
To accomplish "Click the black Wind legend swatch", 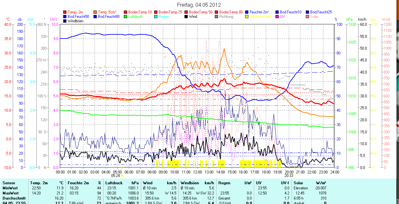I will 186,17.
